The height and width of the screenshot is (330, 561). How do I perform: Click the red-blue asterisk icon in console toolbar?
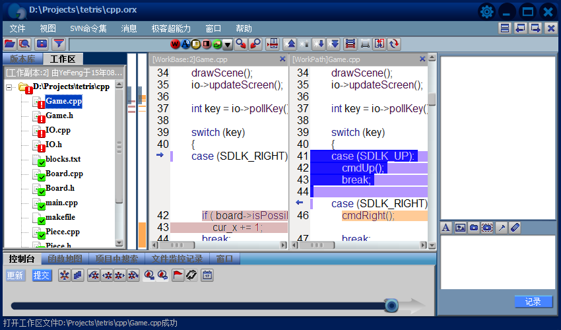pos(65,275)
